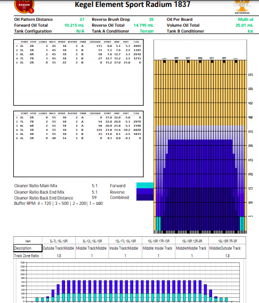Click forward table T.OIL value '2610'

[x=137, y=54]
